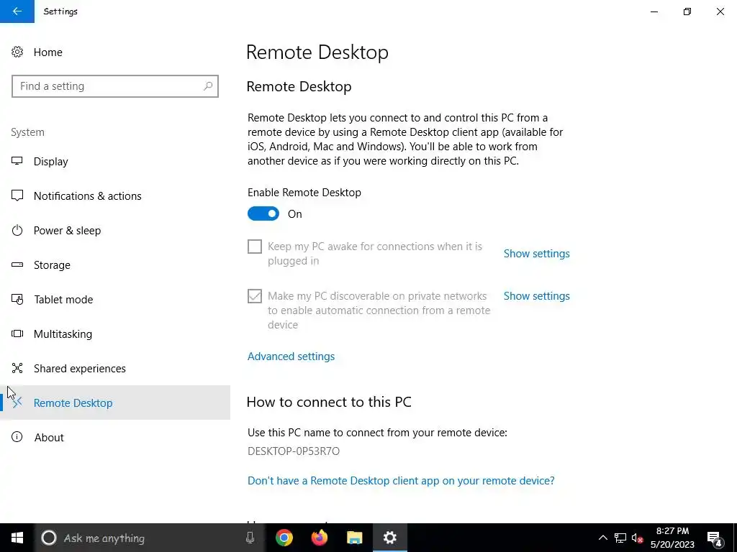737x552 pixels.
Task: Open the Action Center notifications icon
Action: 715,538
